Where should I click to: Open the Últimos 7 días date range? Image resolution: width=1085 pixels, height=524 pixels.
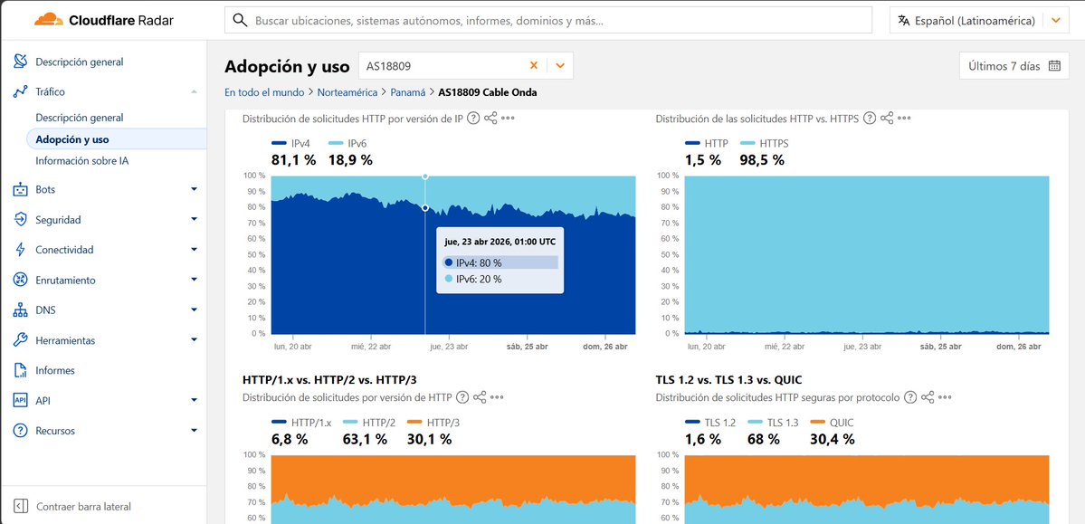click(1014, 66)
